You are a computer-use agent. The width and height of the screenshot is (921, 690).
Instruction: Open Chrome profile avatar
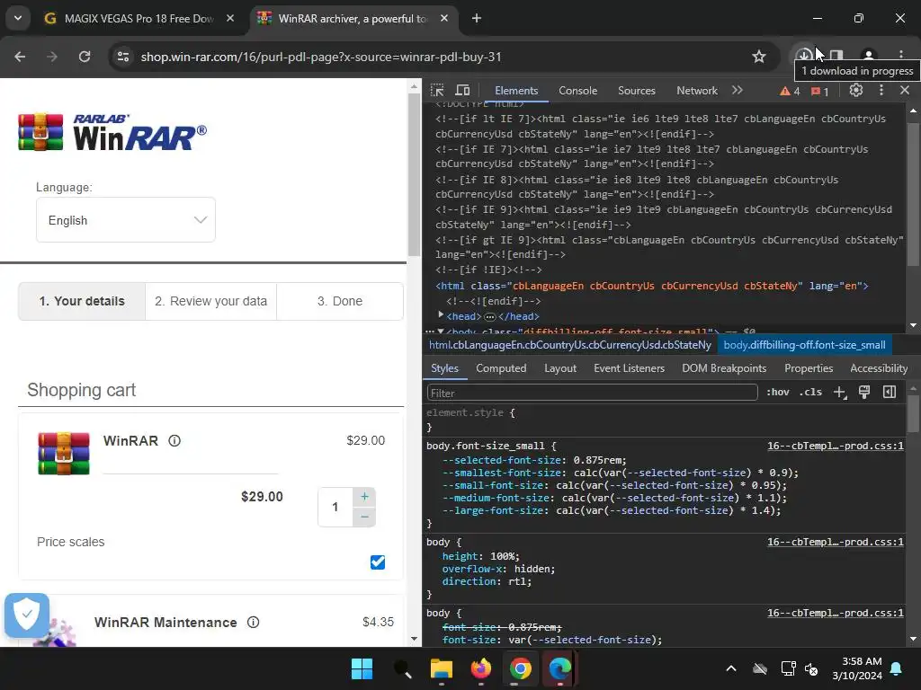pyautogui.click(x=868, y=57)
